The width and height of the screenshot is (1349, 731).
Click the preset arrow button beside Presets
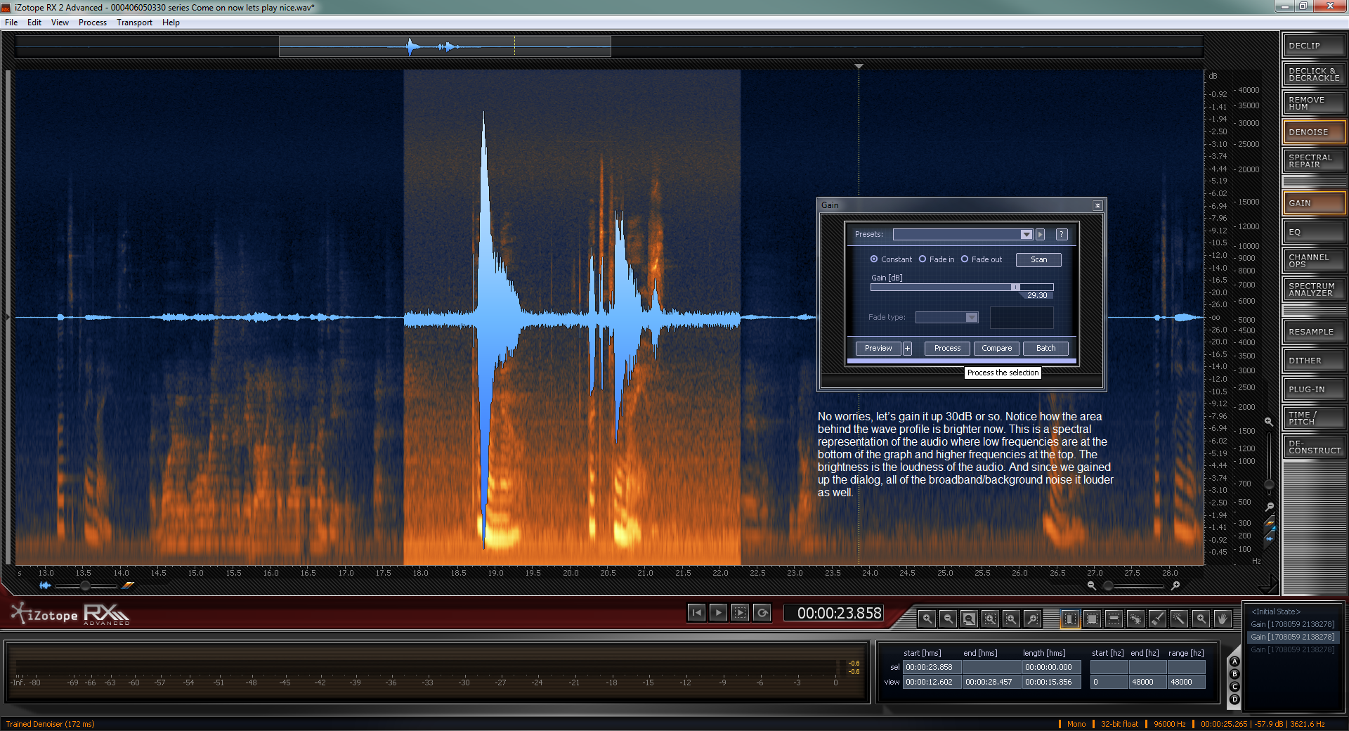[x=1041, y=235]
